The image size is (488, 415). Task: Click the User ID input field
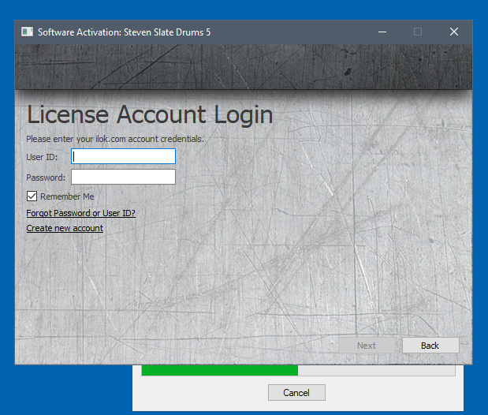(x=123, y=156)
